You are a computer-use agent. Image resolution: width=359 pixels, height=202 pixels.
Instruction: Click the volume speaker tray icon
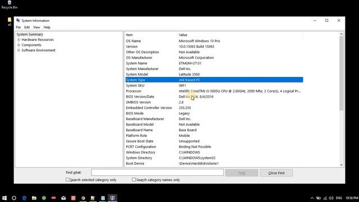pos(331,198)
